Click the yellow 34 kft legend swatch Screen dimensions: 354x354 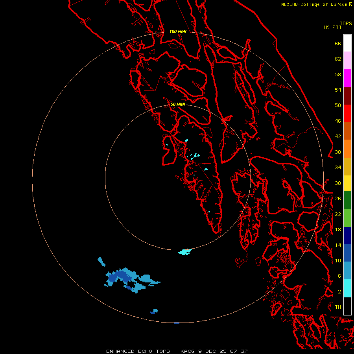pos(347,183)
